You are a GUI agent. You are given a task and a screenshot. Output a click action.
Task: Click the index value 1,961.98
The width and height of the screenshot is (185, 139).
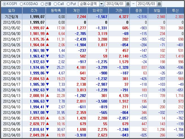click(37, 51)
